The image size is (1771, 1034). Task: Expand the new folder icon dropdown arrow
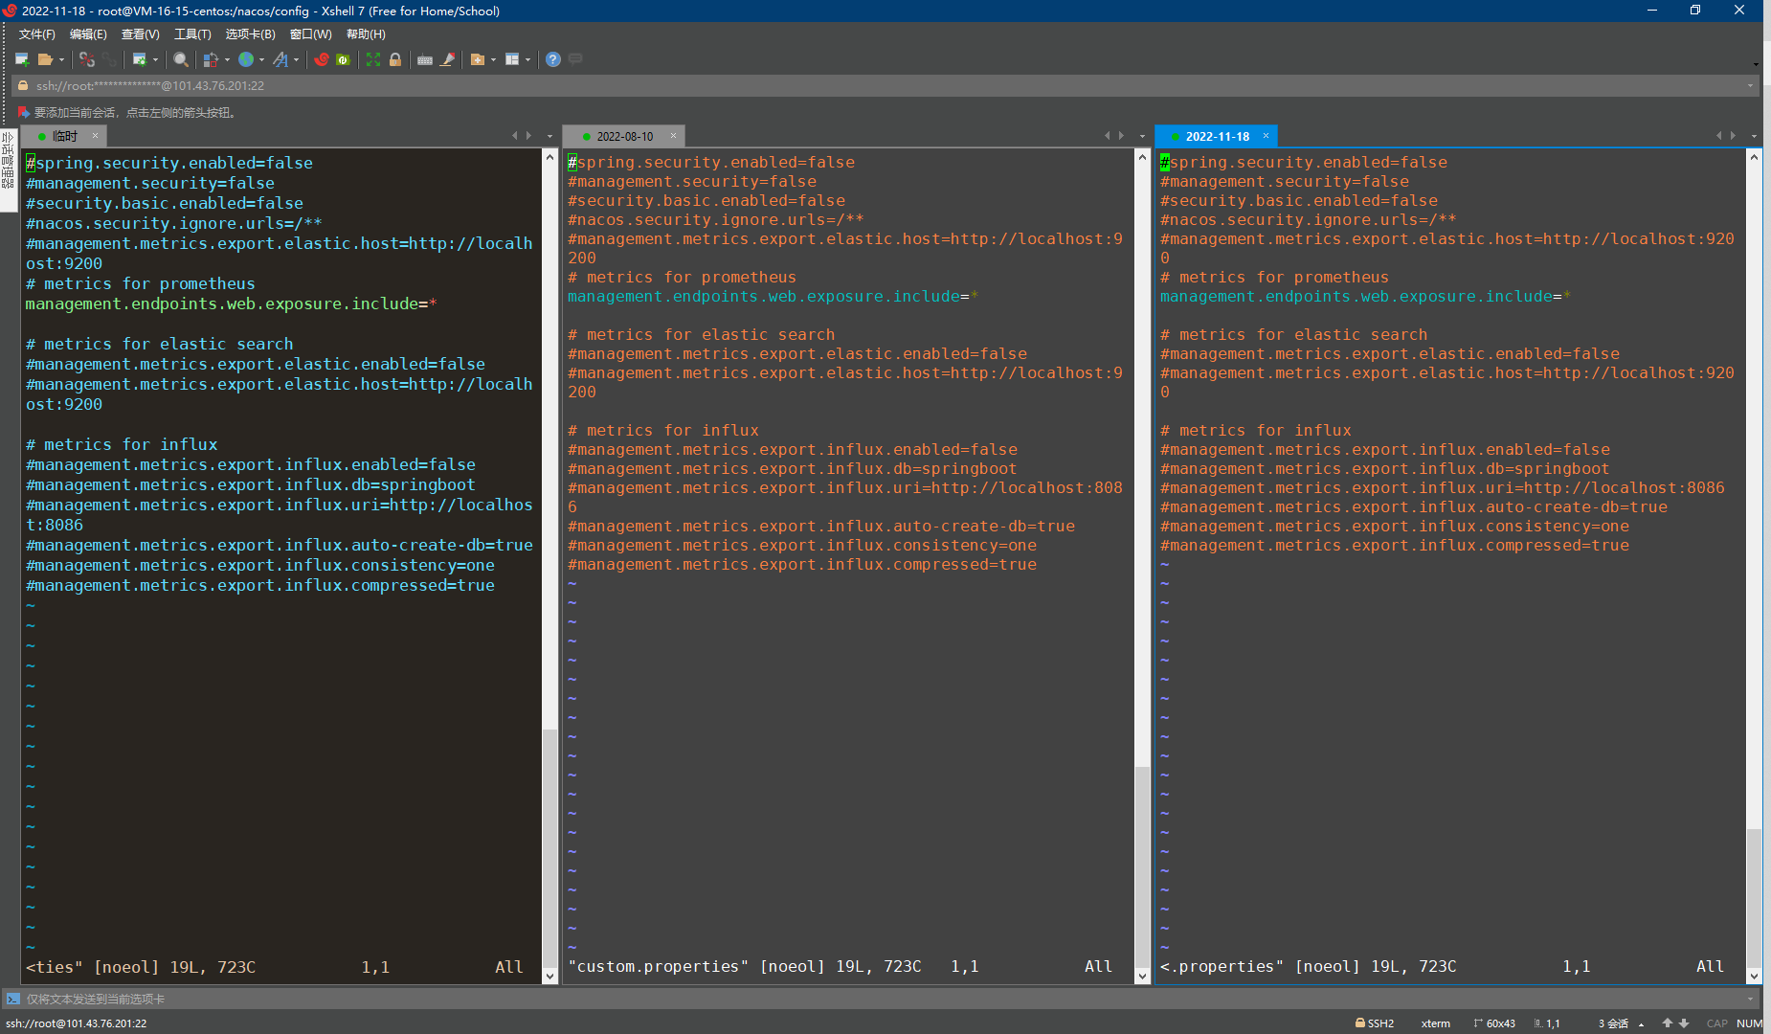coord(493,59)
